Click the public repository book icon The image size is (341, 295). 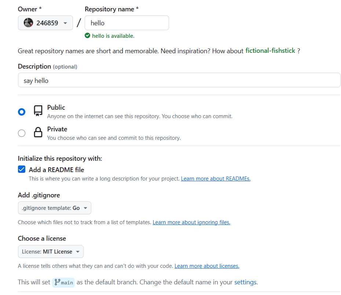pyautogui.click(x=38, y=111)
